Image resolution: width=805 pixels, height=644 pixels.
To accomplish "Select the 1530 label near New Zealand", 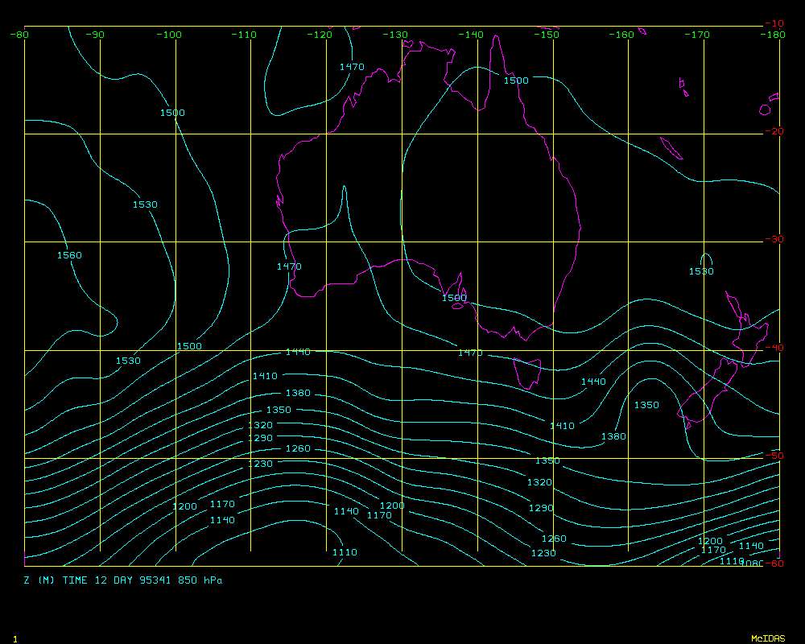I will 701,271.
